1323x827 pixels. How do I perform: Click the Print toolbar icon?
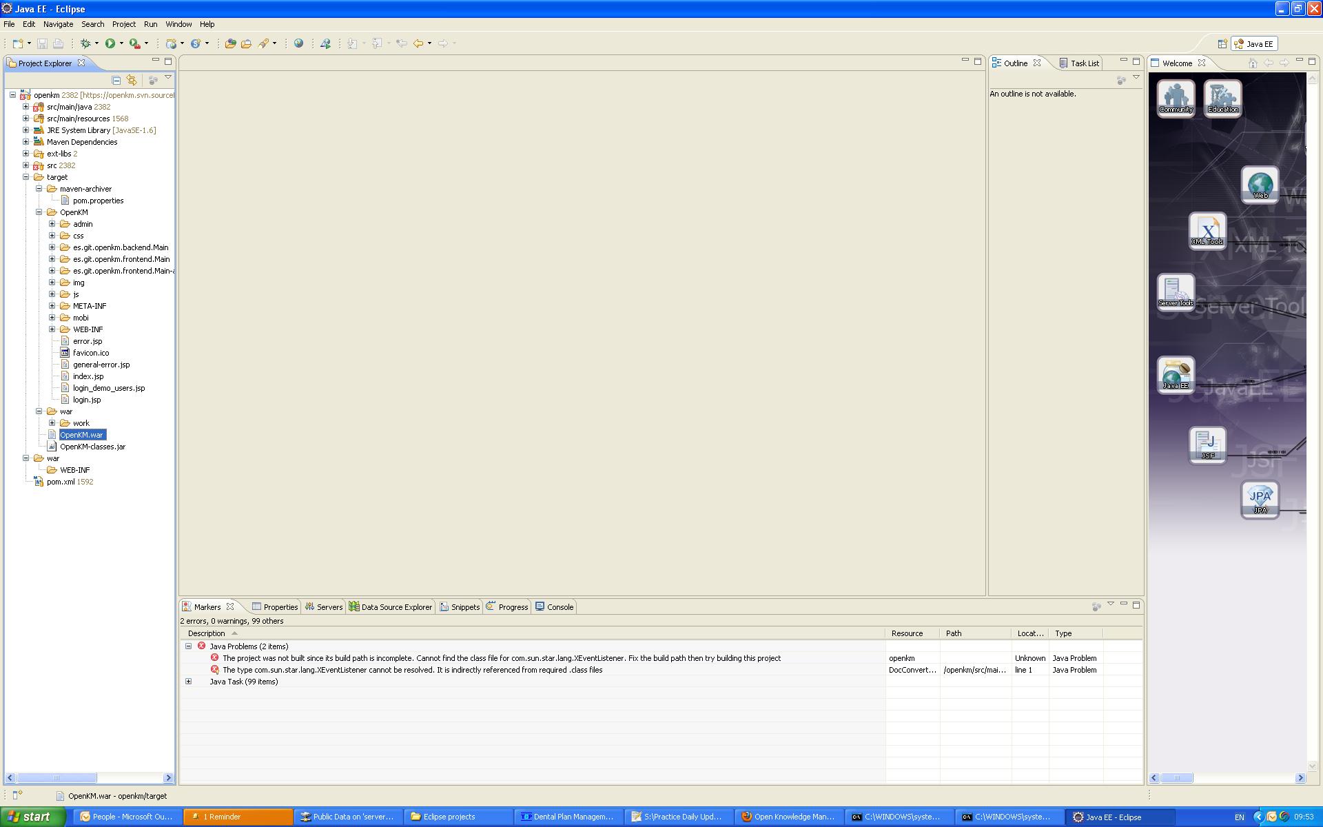pyautogui.click(x=58, y=43)
